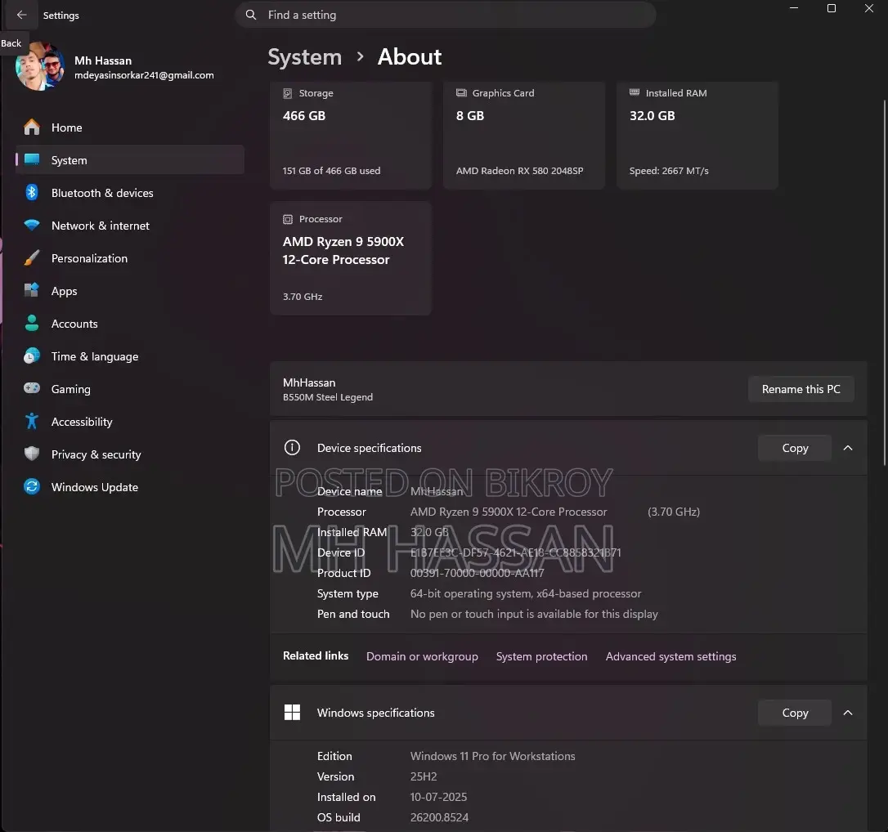This screenshot has width=888, height=832.
Task: Click the Device specifications info icon
Action: [292, 448]
